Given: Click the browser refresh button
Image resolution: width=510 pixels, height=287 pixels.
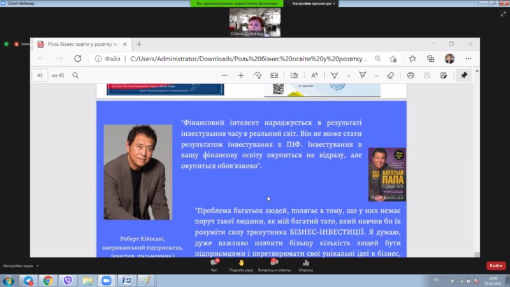Looking at the screenshot, I should pyautogui.click(x=77, y=58).
